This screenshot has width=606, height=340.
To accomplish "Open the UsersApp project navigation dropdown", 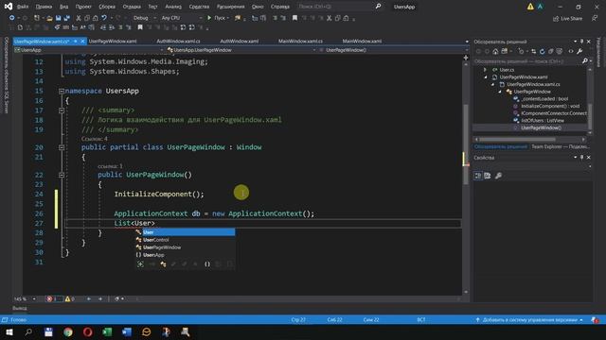I will (x=89, y=50).
